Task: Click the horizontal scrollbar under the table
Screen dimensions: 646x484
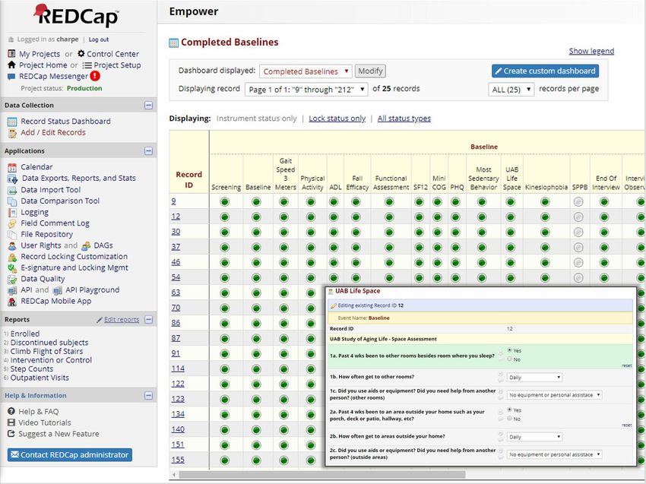Action: [321, 475]
